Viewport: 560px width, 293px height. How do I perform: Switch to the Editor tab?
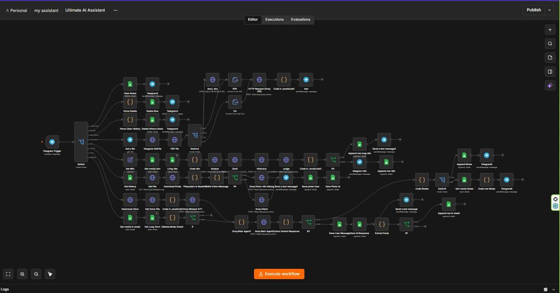(x=253, y=20)
